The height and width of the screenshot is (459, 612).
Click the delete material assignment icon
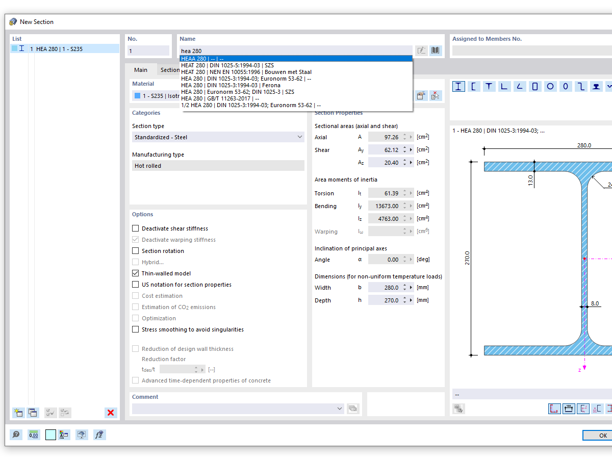(435, 95)
